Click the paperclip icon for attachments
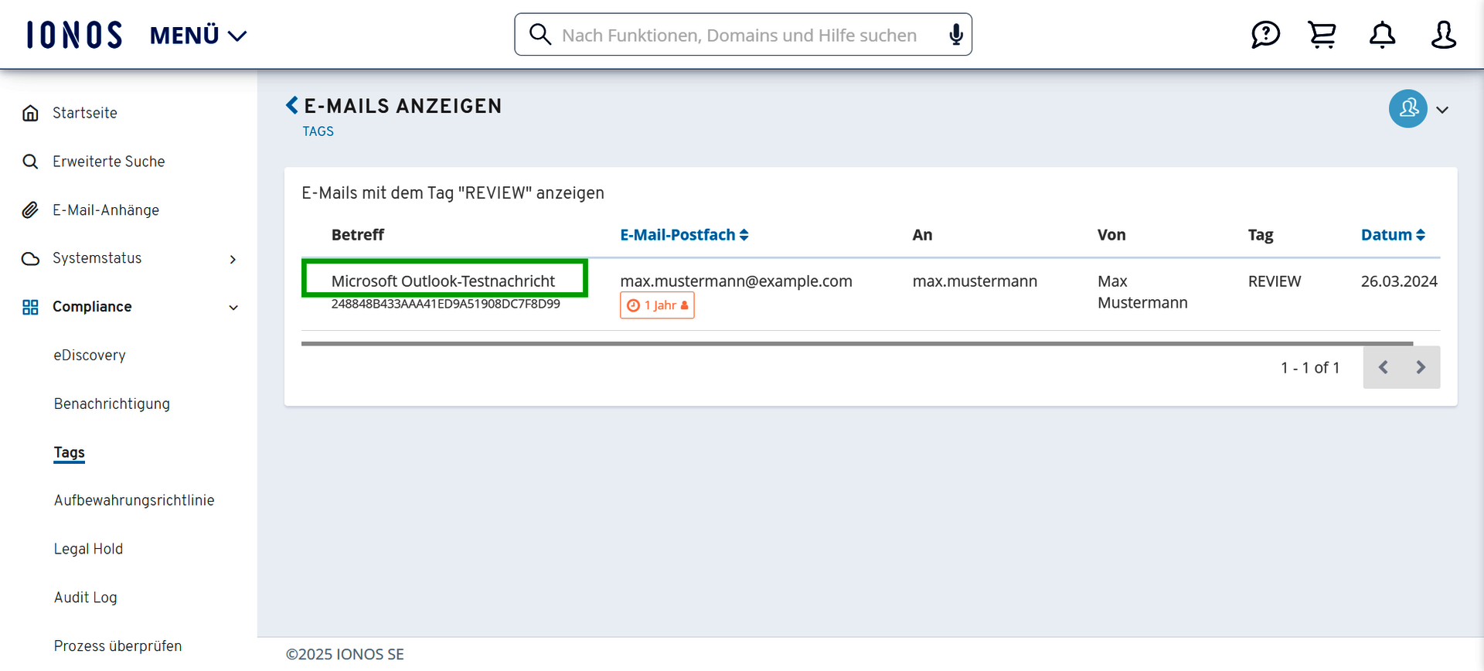Image resolution: width=1484 pixels, height=671 pixels. [30, 210]
